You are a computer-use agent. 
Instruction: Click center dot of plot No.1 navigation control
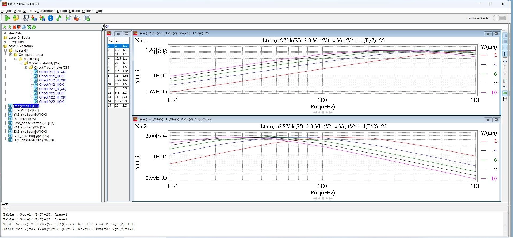(x=323, y=112)
